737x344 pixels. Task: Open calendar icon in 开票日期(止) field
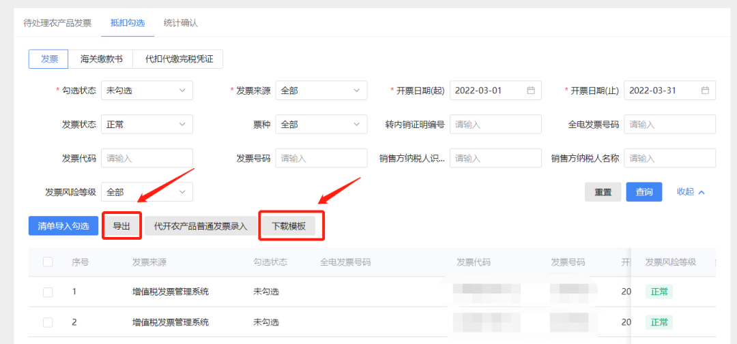705,91
